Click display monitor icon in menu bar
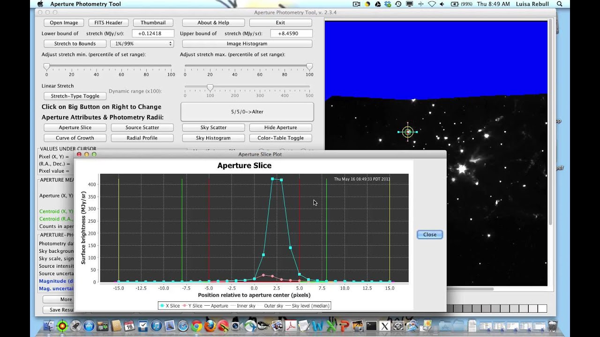 coord(410,4)
